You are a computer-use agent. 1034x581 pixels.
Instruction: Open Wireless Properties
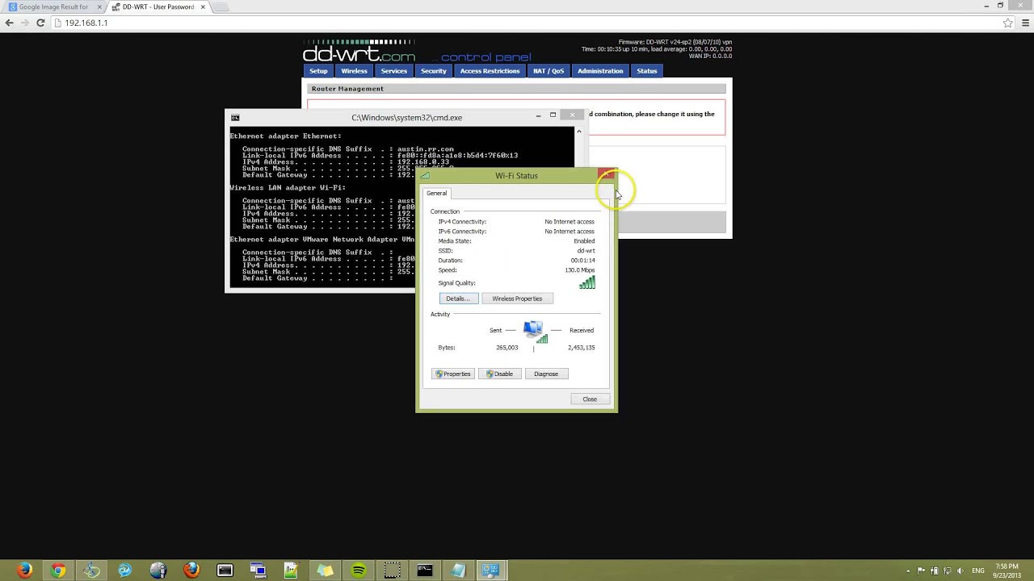[517, 299]
